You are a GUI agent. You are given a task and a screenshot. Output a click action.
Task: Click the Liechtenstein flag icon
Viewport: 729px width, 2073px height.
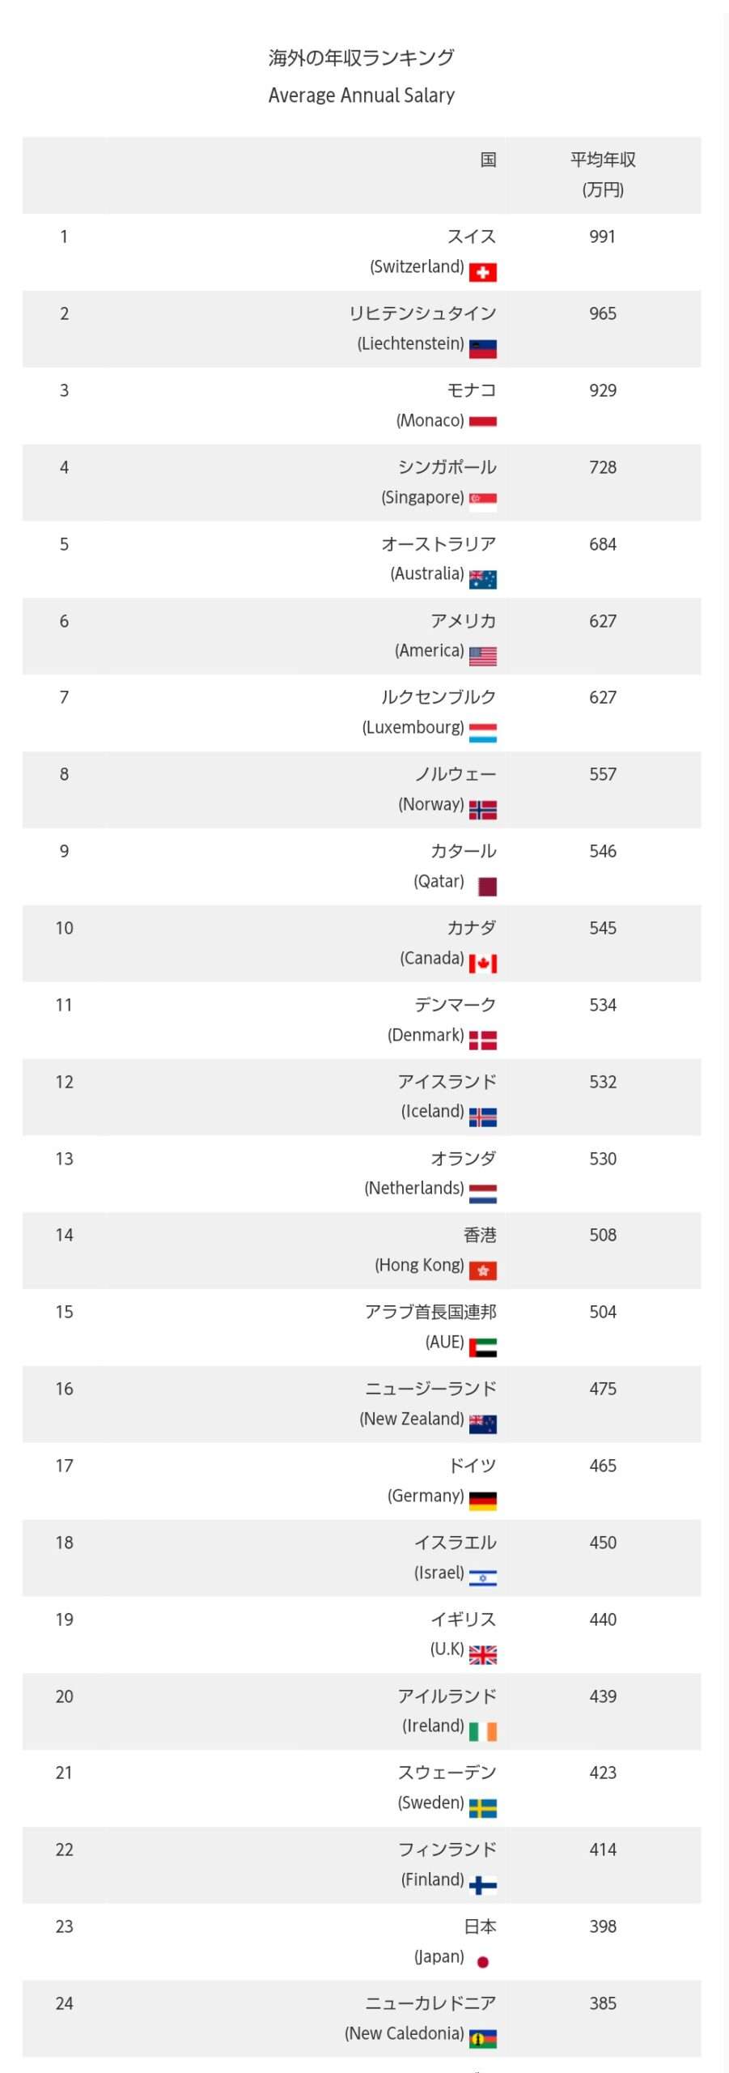tap(482, 349)
